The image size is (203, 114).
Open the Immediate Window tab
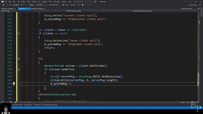pos(17,105)
